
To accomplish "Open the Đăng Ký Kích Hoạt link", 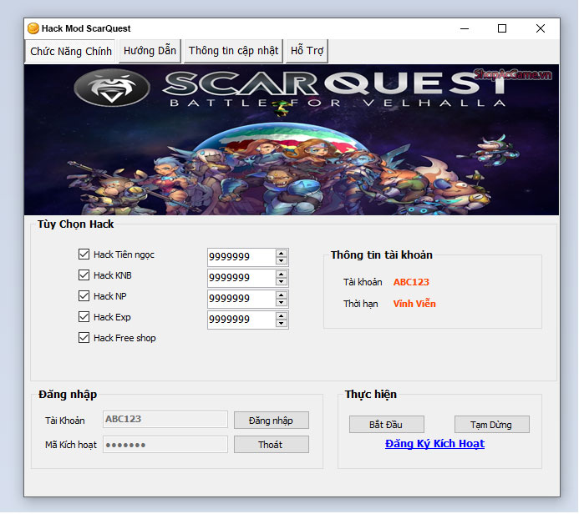I will (x=434, y=444).
